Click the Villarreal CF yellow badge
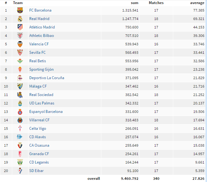 point(20,120)
